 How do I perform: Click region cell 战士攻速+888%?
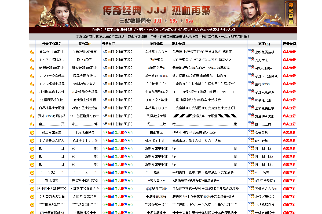click(156, 76)
